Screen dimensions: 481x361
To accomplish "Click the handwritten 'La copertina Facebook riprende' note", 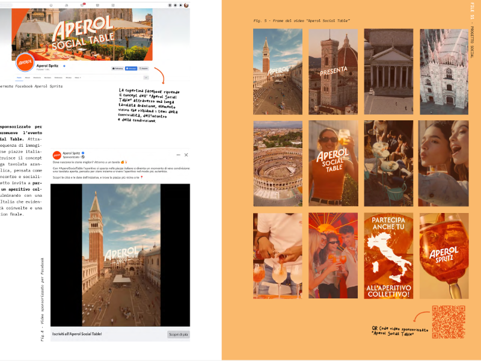I will click(149, 105).
